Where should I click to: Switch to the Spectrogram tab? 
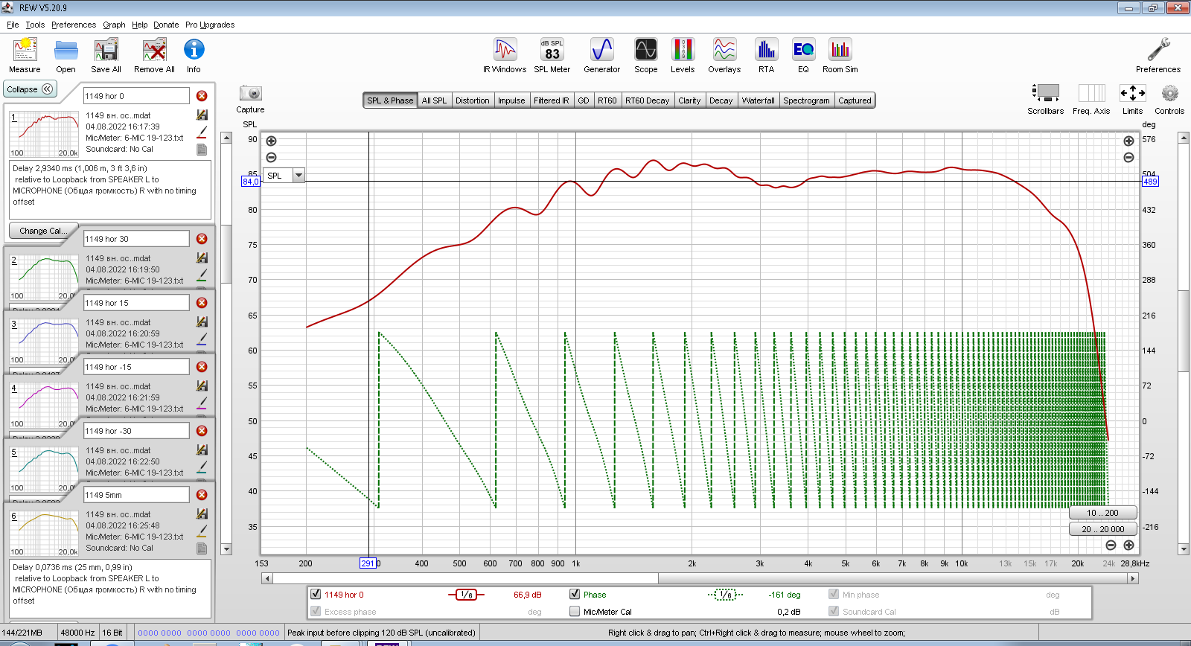(x=806, y=100)
